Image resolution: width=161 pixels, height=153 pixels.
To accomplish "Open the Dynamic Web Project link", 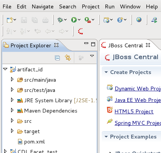I will click(x=138, y=89).
